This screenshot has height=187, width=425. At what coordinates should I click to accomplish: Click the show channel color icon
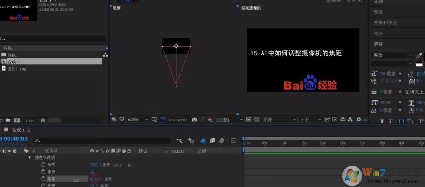(210, 120)
